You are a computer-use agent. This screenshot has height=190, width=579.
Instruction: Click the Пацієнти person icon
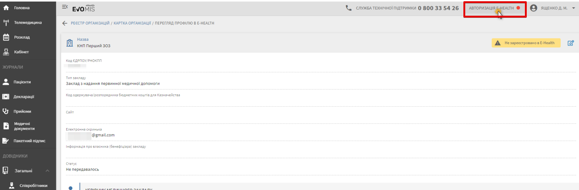pos(6,82)
